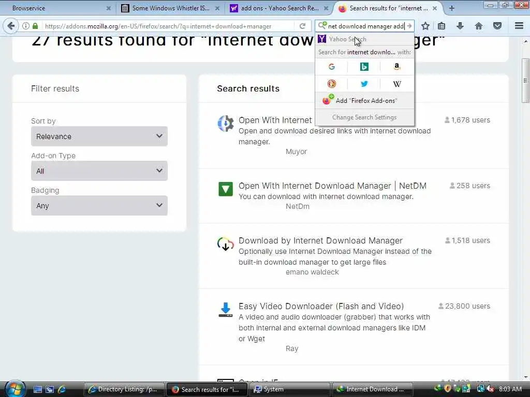Expand the Add-on Type All dropdown

pos(99,171)
